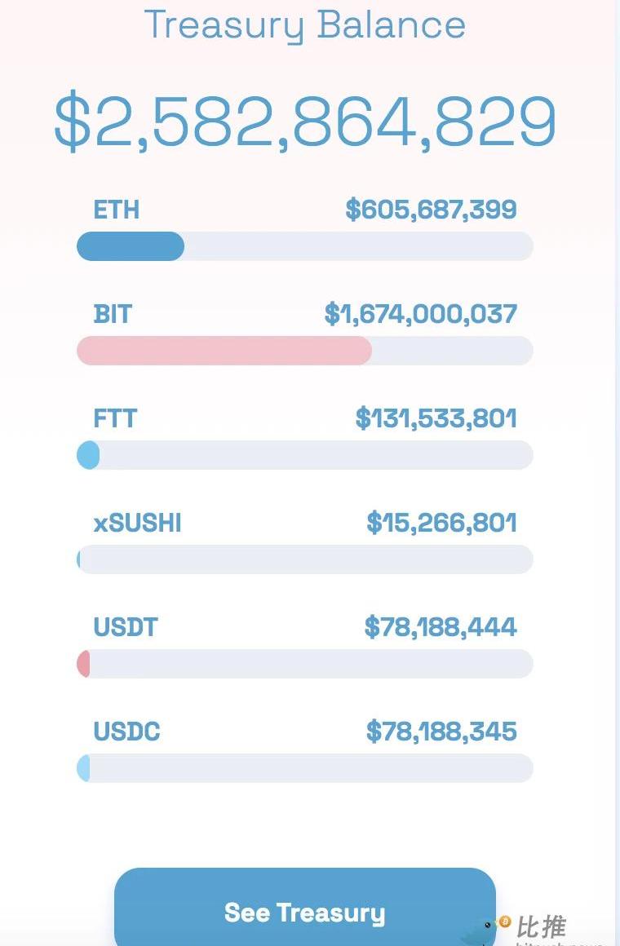620x946 pixels.
Task: Click the USDT asset label
Action: 126,627
